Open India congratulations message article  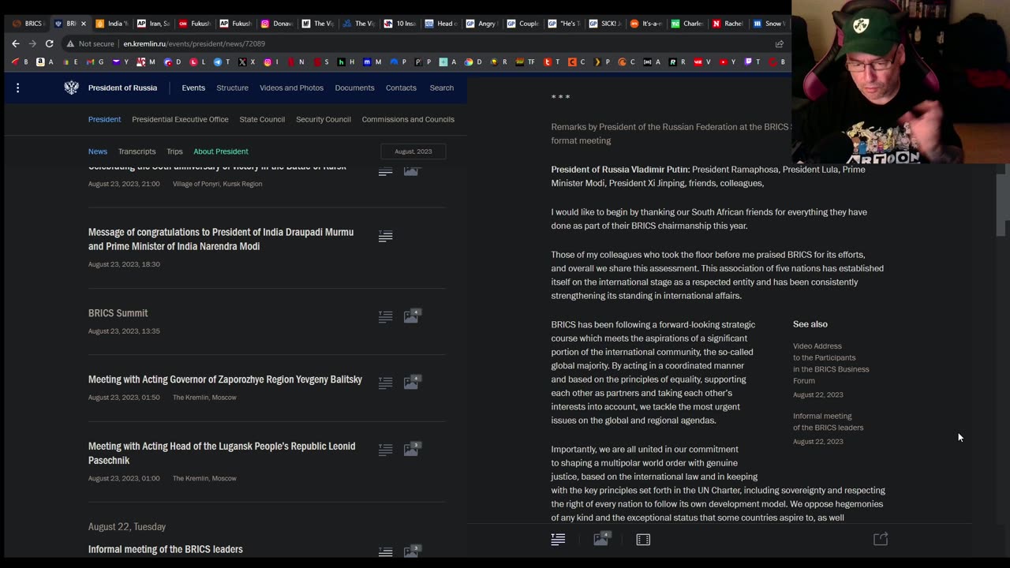[x=221, y=239]
